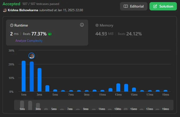Click the 12ms bar in runtime chart

coord(110,90)
